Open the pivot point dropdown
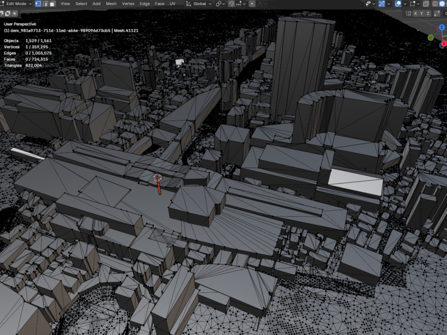The height and width of the screenshot is (335, 447). click(220, 3)
